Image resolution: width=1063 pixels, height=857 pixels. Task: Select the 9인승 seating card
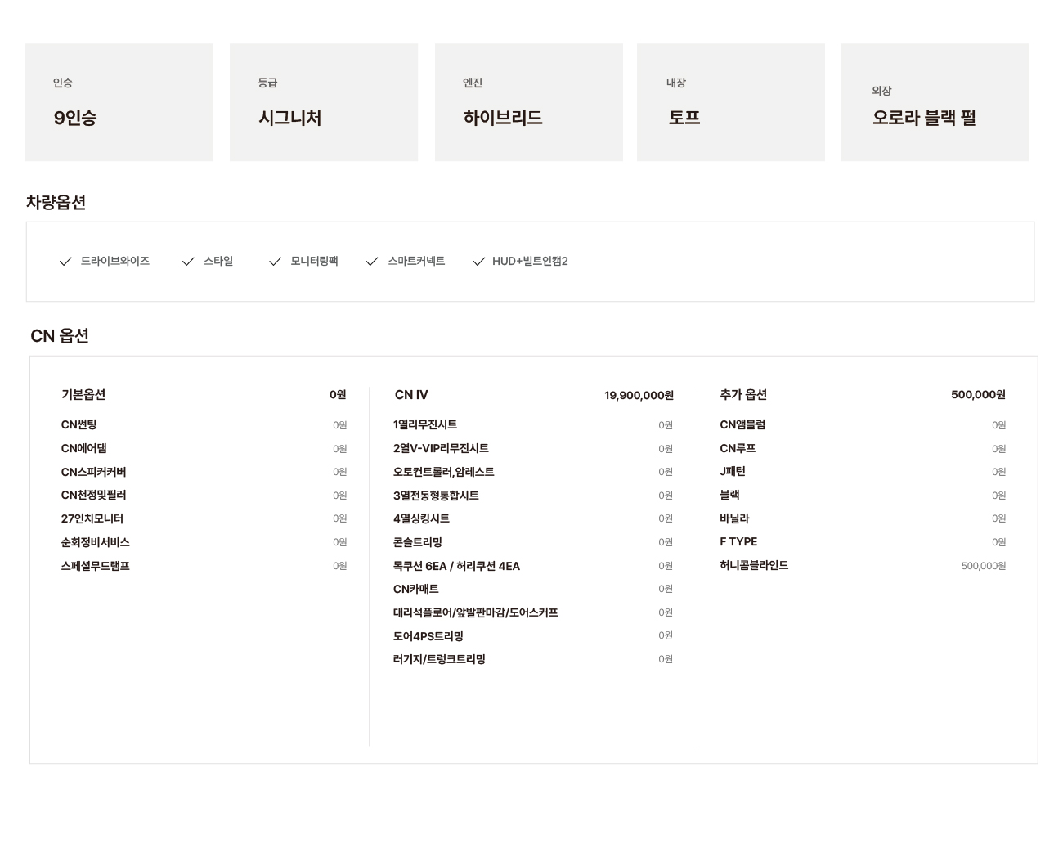(119, 102)
